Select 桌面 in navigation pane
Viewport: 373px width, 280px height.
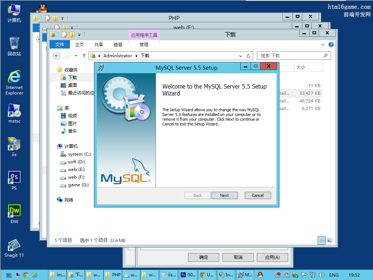pos(72,85)
